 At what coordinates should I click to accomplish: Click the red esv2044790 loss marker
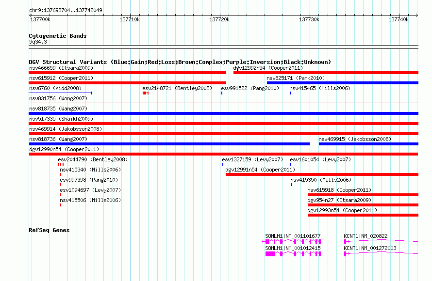61,164
